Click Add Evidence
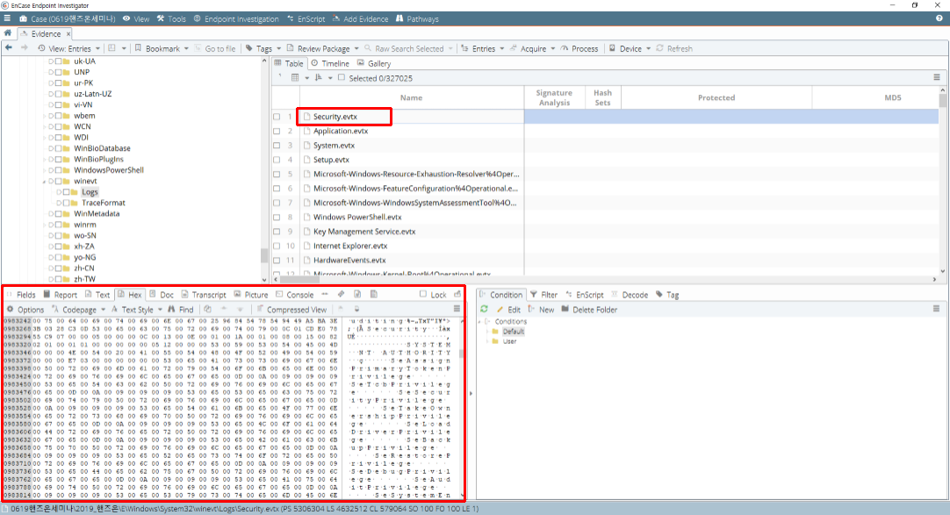The height and width of the screenshot is (515, 950). (361, 18)
